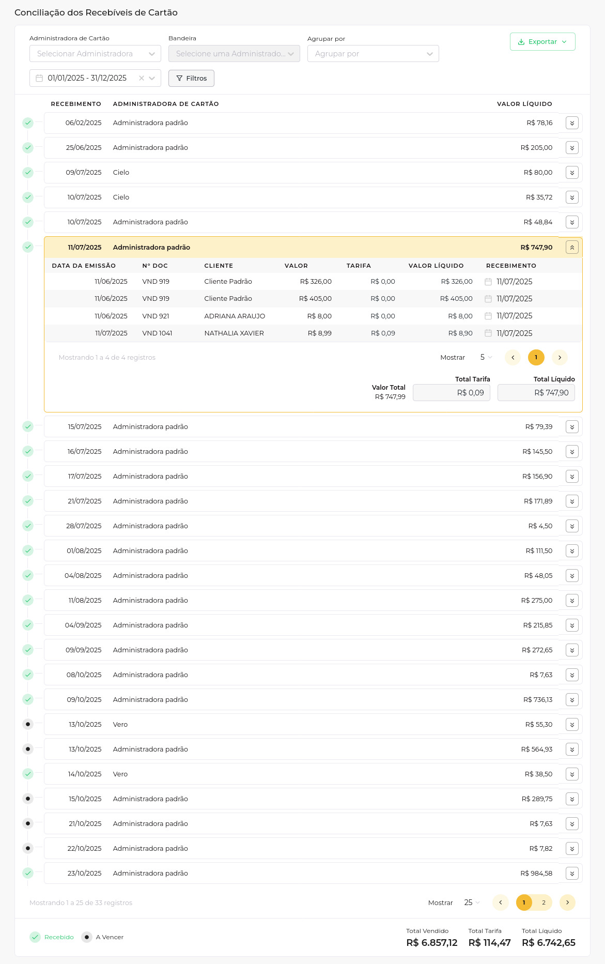
Task: Click the Total Líquido field showing R$ 747,90
Action: 536,393
